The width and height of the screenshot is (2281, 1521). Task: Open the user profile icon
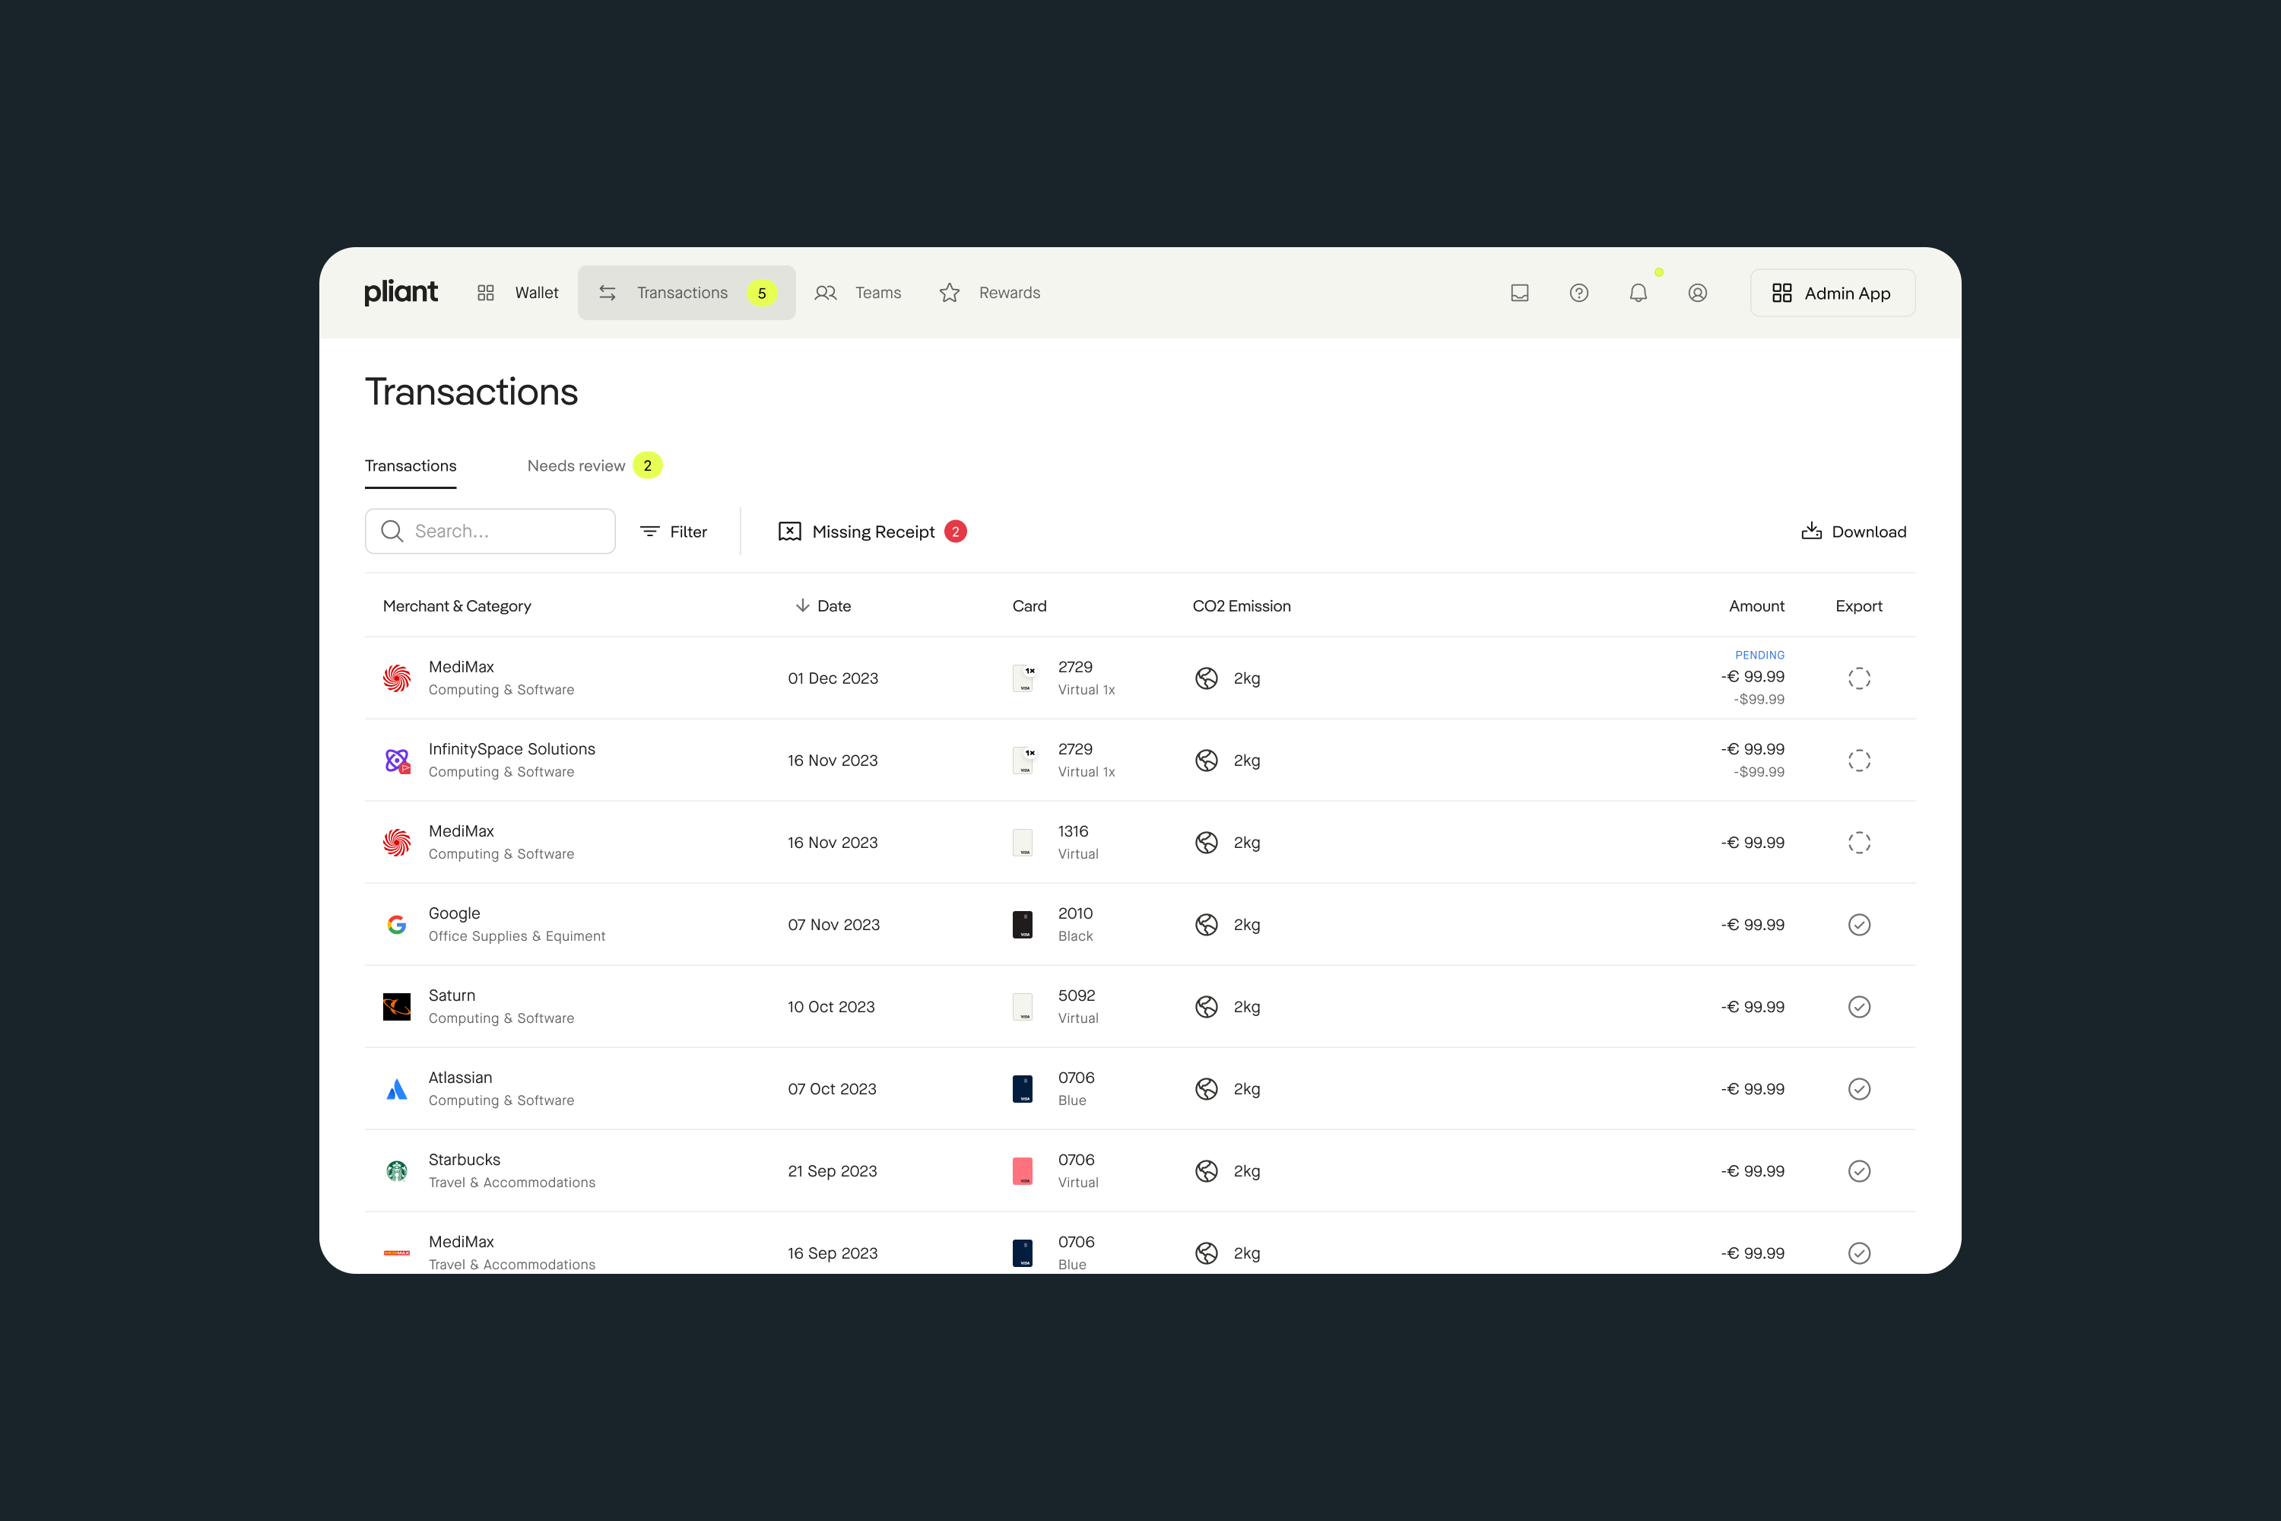pos(1696,293)
